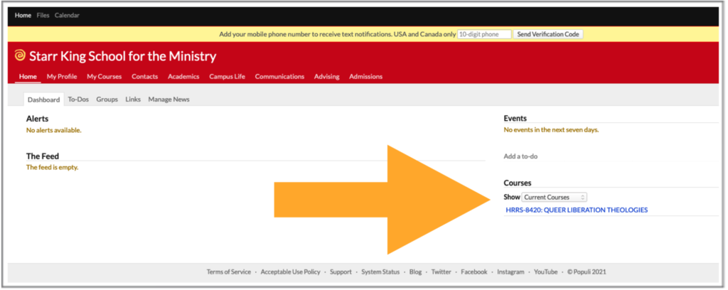Open Admissions menu item

click(x=366, y=77)
